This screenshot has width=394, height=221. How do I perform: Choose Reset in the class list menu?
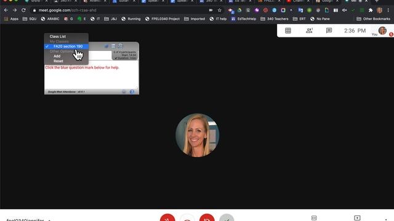(58, 61)
